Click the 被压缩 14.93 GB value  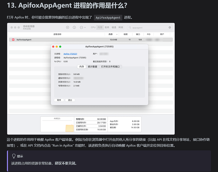pyautogui.click(x=135, y=127)
